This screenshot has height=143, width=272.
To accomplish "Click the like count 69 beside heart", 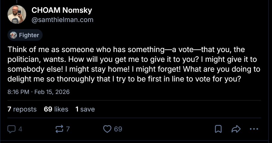I will coord(118,129).
